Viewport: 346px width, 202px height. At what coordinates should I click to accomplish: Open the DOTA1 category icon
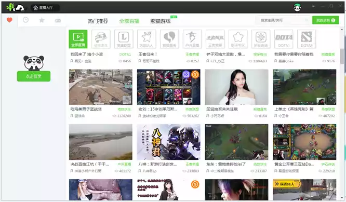284,39
